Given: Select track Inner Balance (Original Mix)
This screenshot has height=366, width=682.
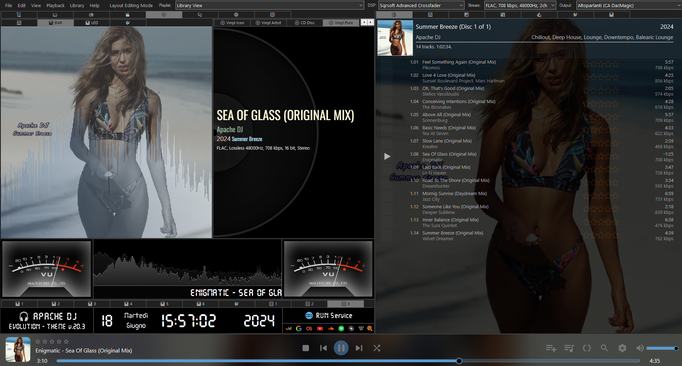Looking at the screenshot, I should tap(450, 220).
